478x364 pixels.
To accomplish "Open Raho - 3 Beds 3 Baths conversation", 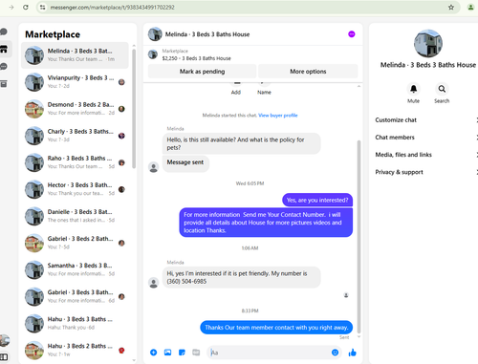I will (75, 162).
